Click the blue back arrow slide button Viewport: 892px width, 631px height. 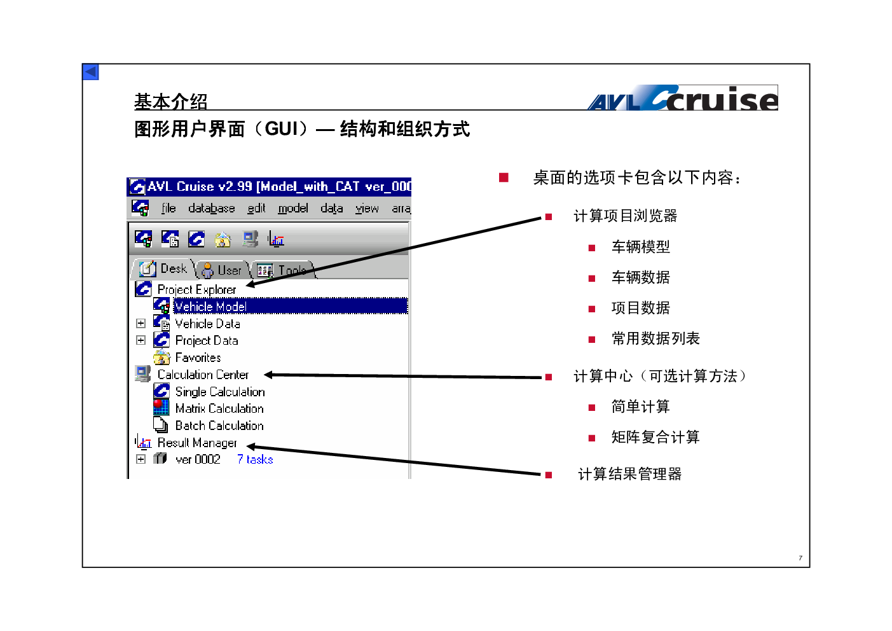[90, 72]
